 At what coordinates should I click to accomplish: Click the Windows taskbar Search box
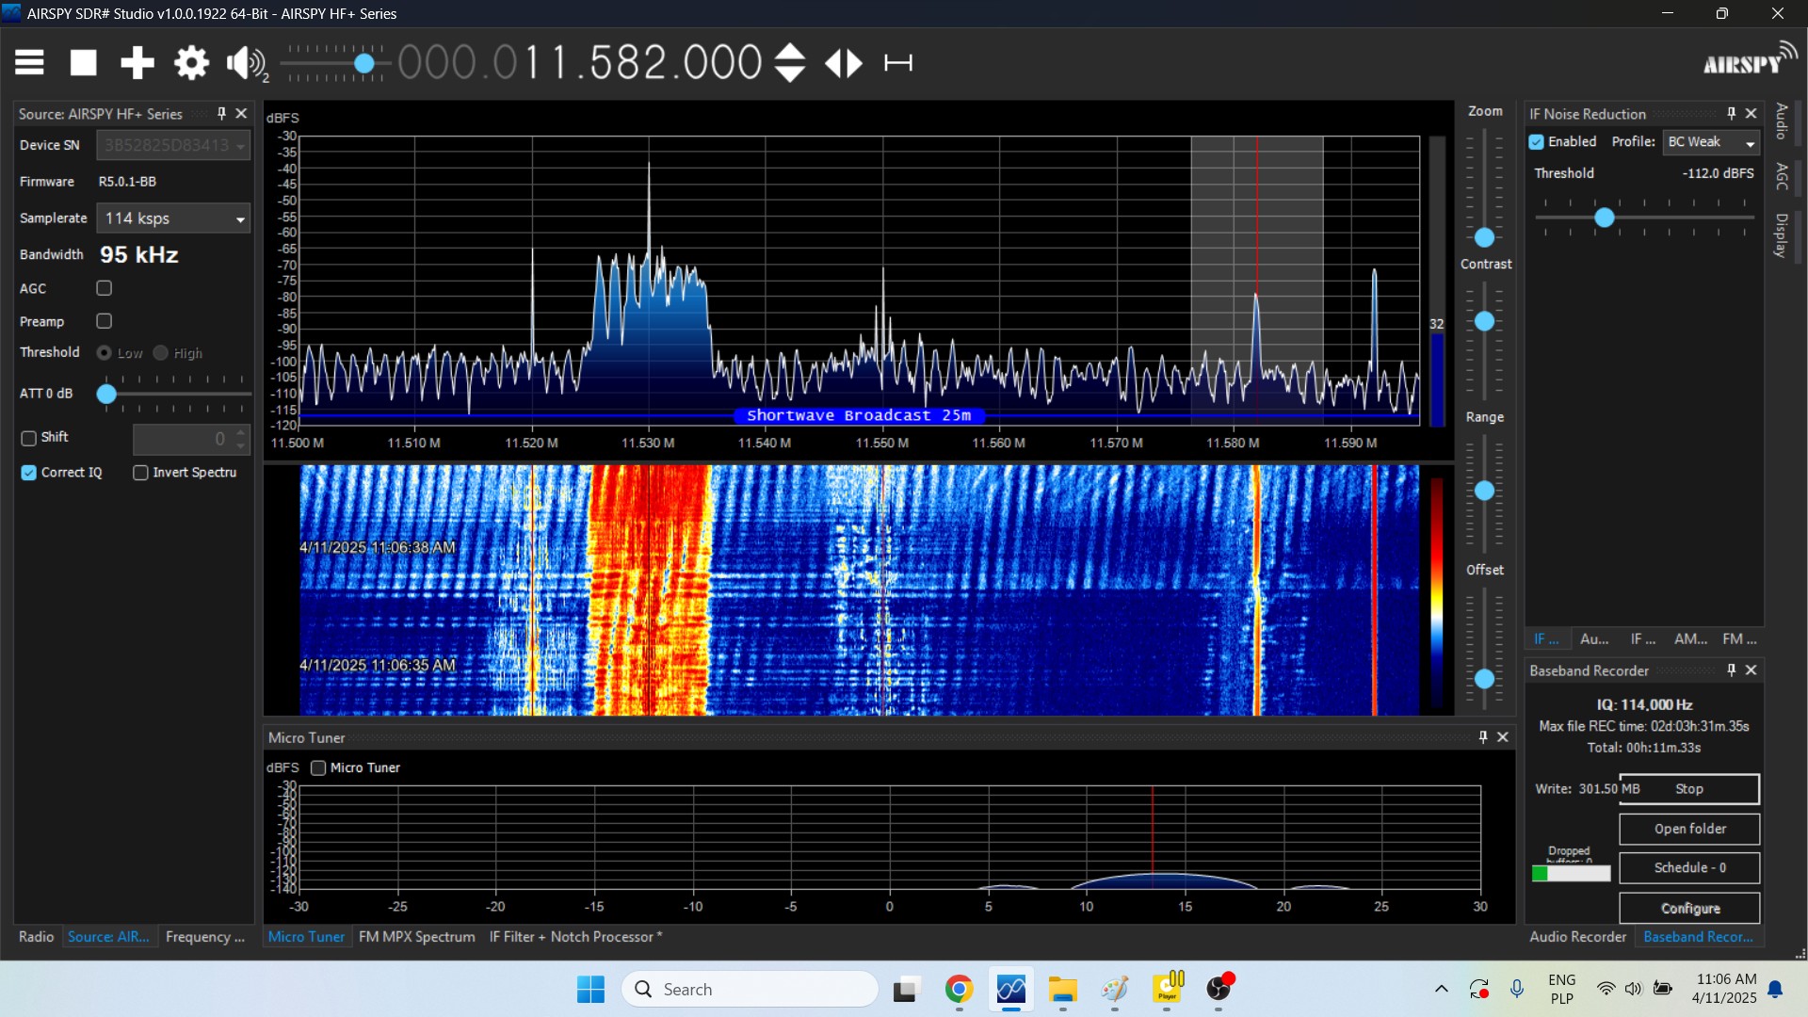point(750,989)
